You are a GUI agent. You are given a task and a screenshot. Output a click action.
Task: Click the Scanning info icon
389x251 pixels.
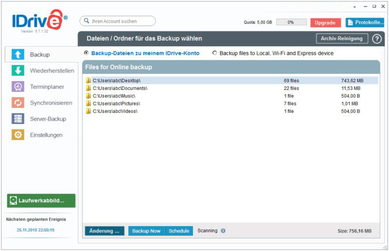pos(223,231)
